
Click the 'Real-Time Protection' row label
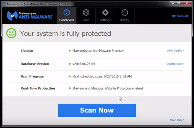coord(38,88)
